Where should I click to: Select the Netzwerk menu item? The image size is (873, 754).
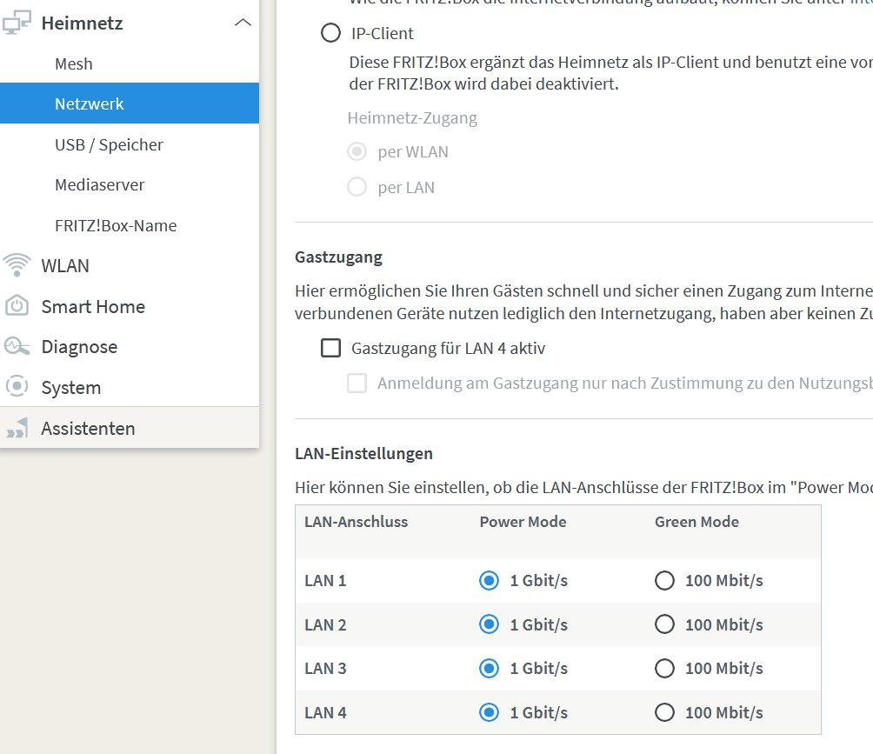(x=90, y=103)
